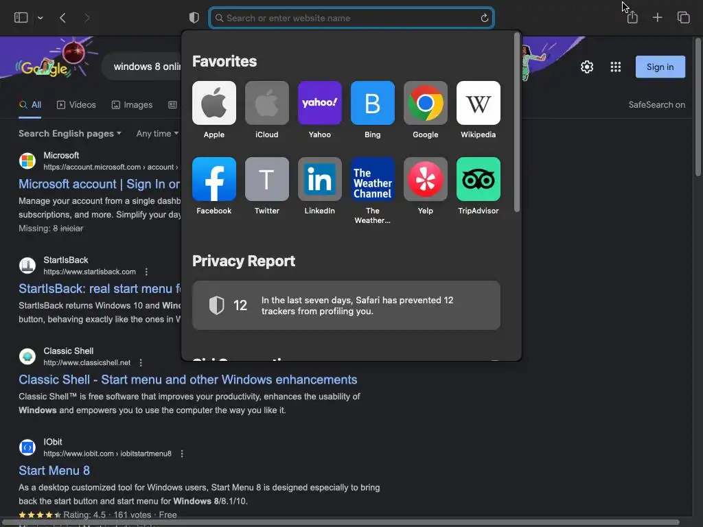703x527 pixels.
Task: Switch to the Images tab
Action: coord(132,105)
